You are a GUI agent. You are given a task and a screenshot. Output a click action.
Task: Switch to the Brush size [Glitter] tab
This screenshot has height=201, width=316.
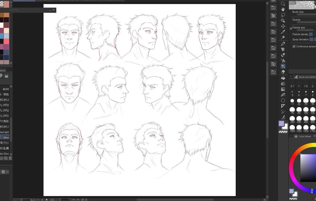click(305, 77)
